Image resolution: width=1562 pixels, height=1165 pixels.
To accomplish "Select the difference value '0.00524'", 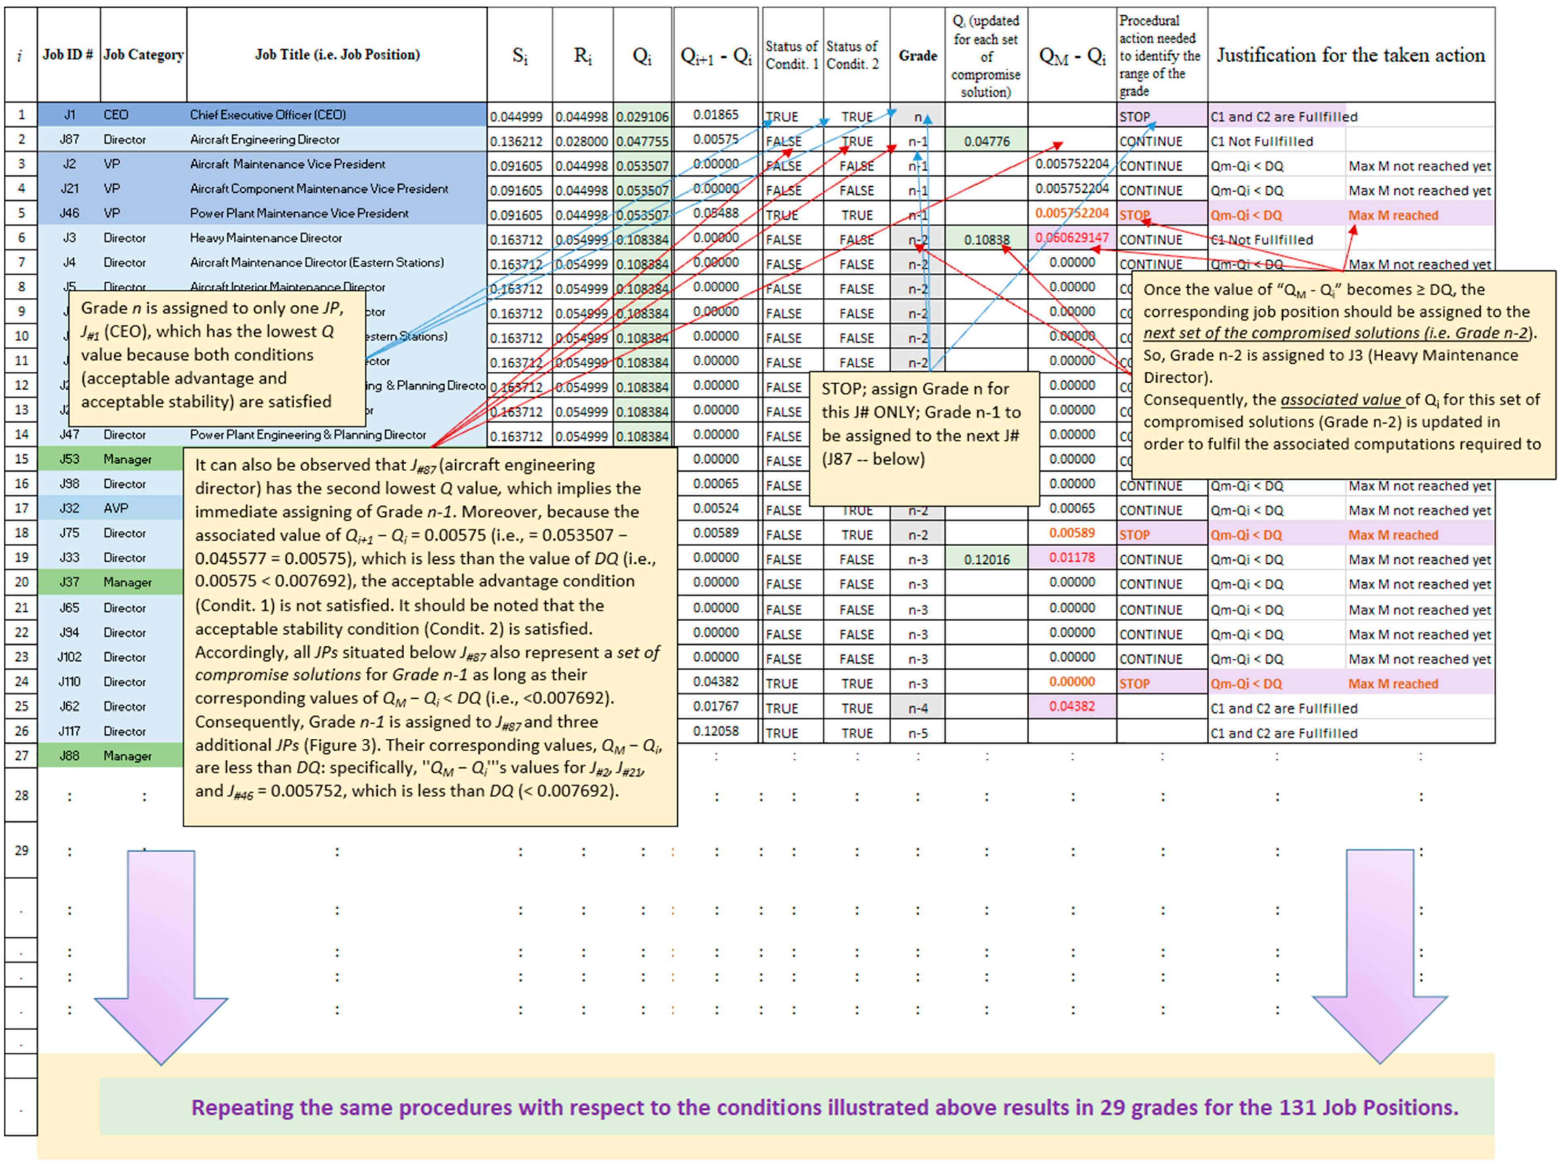I will coord(716,508).
